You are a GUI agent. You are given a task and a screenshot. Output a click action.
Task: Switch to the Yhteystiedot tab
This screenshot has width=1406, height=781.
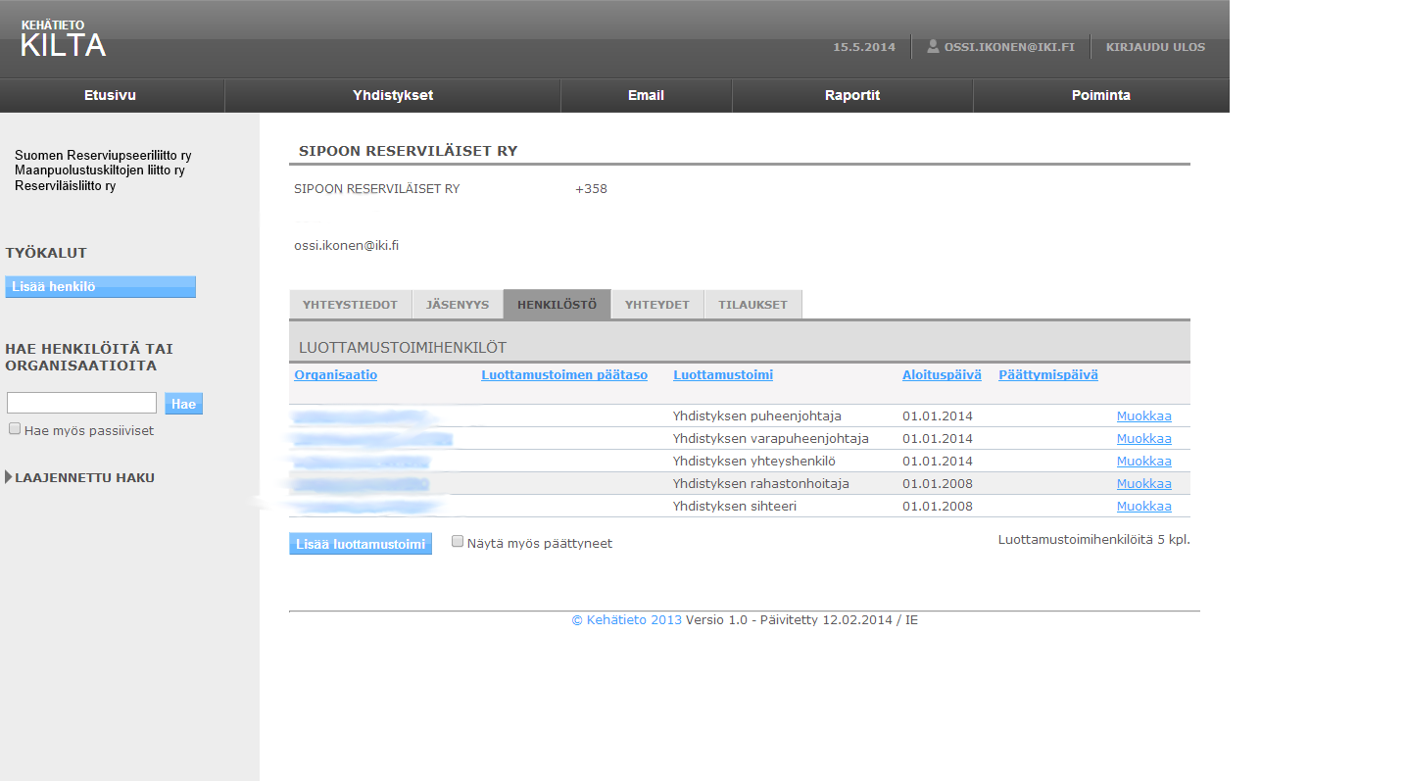click(351, 305)
